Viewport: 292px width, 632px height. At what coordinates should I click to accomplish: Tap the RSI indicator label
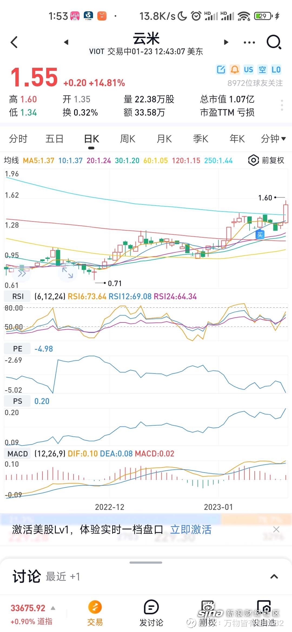18,296
